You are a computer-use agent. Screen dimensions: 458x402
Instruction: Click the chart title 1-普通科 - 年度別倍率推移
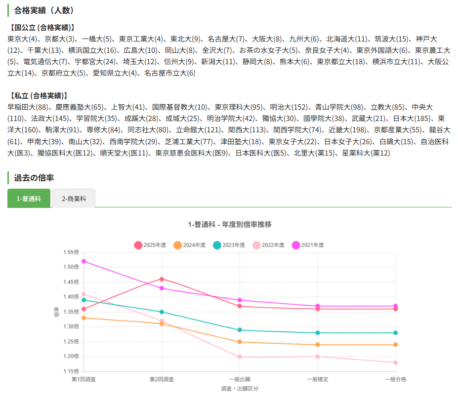click(230, 225)
